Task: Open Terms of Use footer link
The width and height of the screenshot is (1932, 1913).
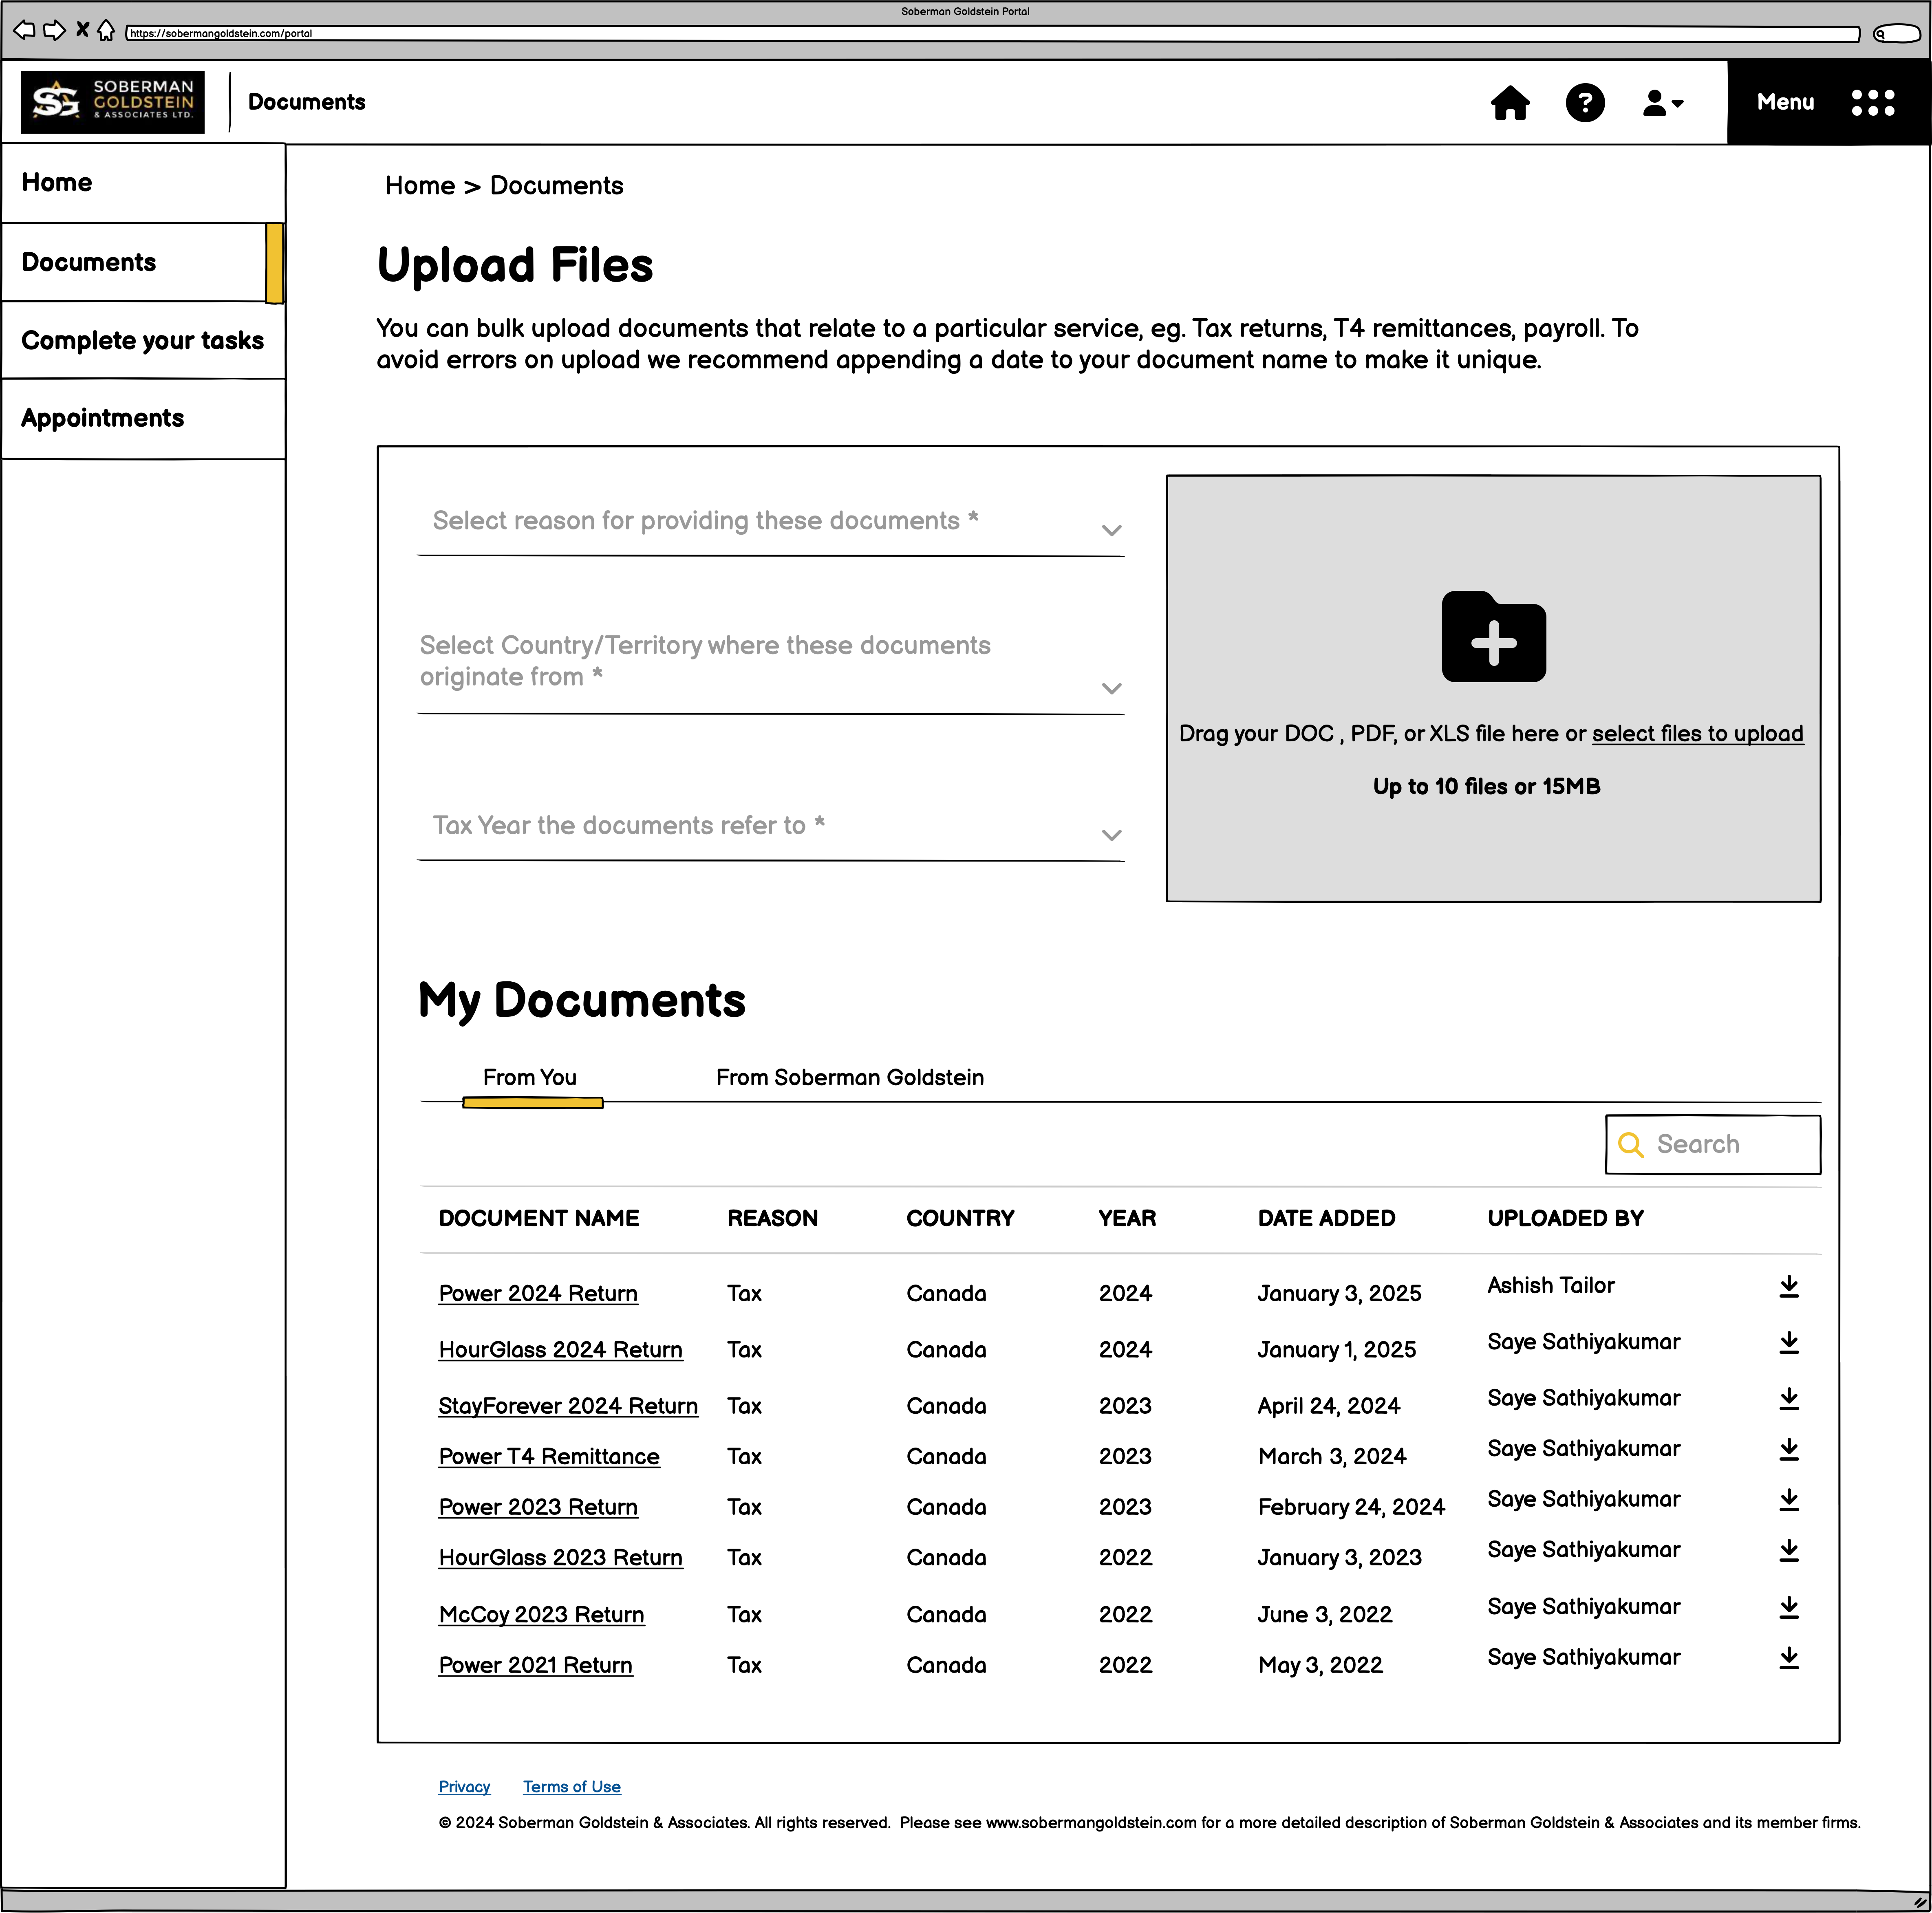Action: click(x=572, y=1787)
